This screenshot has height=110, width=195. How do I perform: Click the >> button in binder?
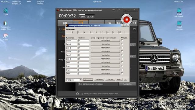point(125,79)
